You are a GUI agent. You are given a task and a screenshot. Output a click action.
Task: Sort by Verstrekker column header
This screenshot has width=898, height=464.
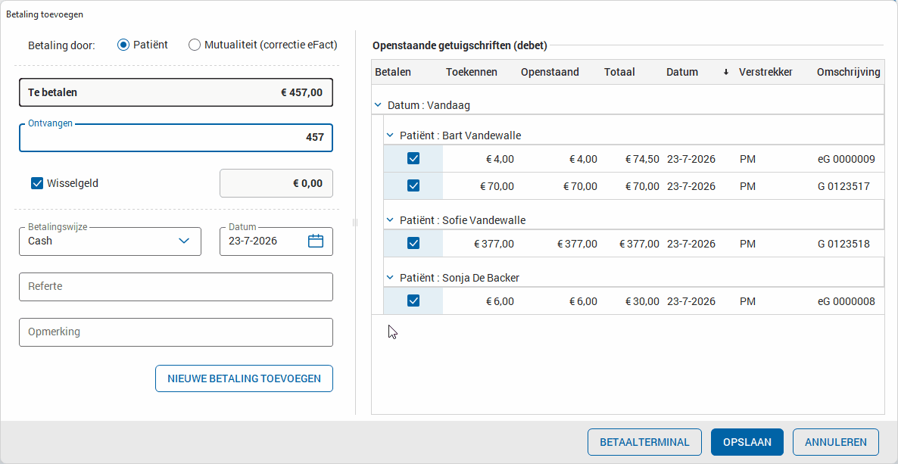765,72
